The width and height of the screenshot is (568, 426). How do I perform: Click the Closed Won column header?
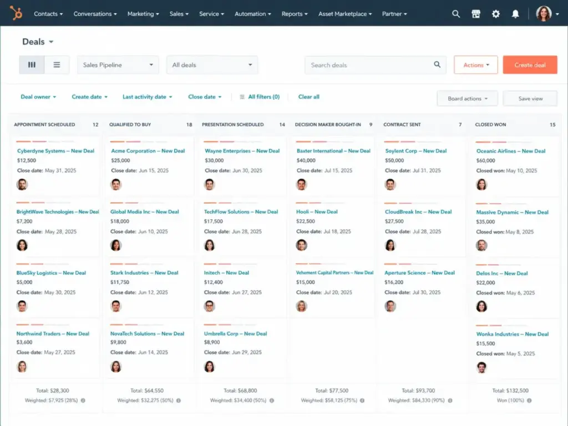(x=490, y=124)
